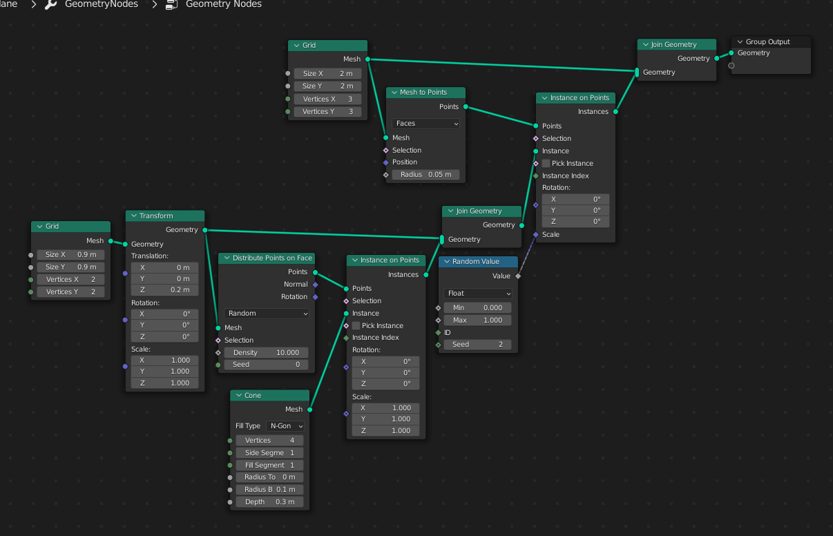Screen dimensions: 833x536
Task: Click the ID input socket on Random Value
Action: click(x=438, y=333)
